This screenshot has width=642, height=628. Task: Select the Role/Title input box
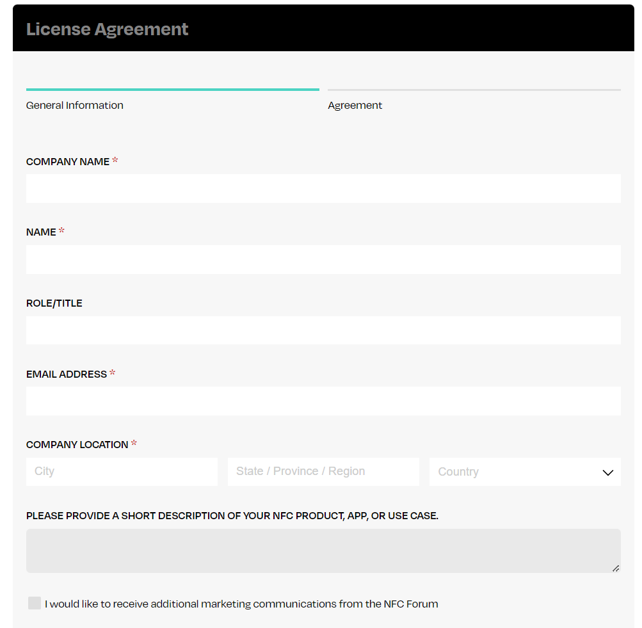[323, 330]
